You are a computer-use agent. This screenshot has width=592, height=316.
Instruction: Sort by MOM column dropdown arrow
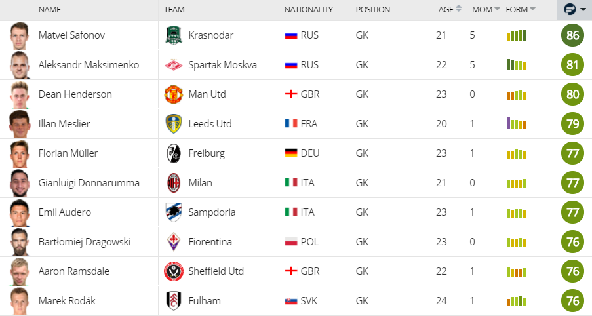[498, 9]
